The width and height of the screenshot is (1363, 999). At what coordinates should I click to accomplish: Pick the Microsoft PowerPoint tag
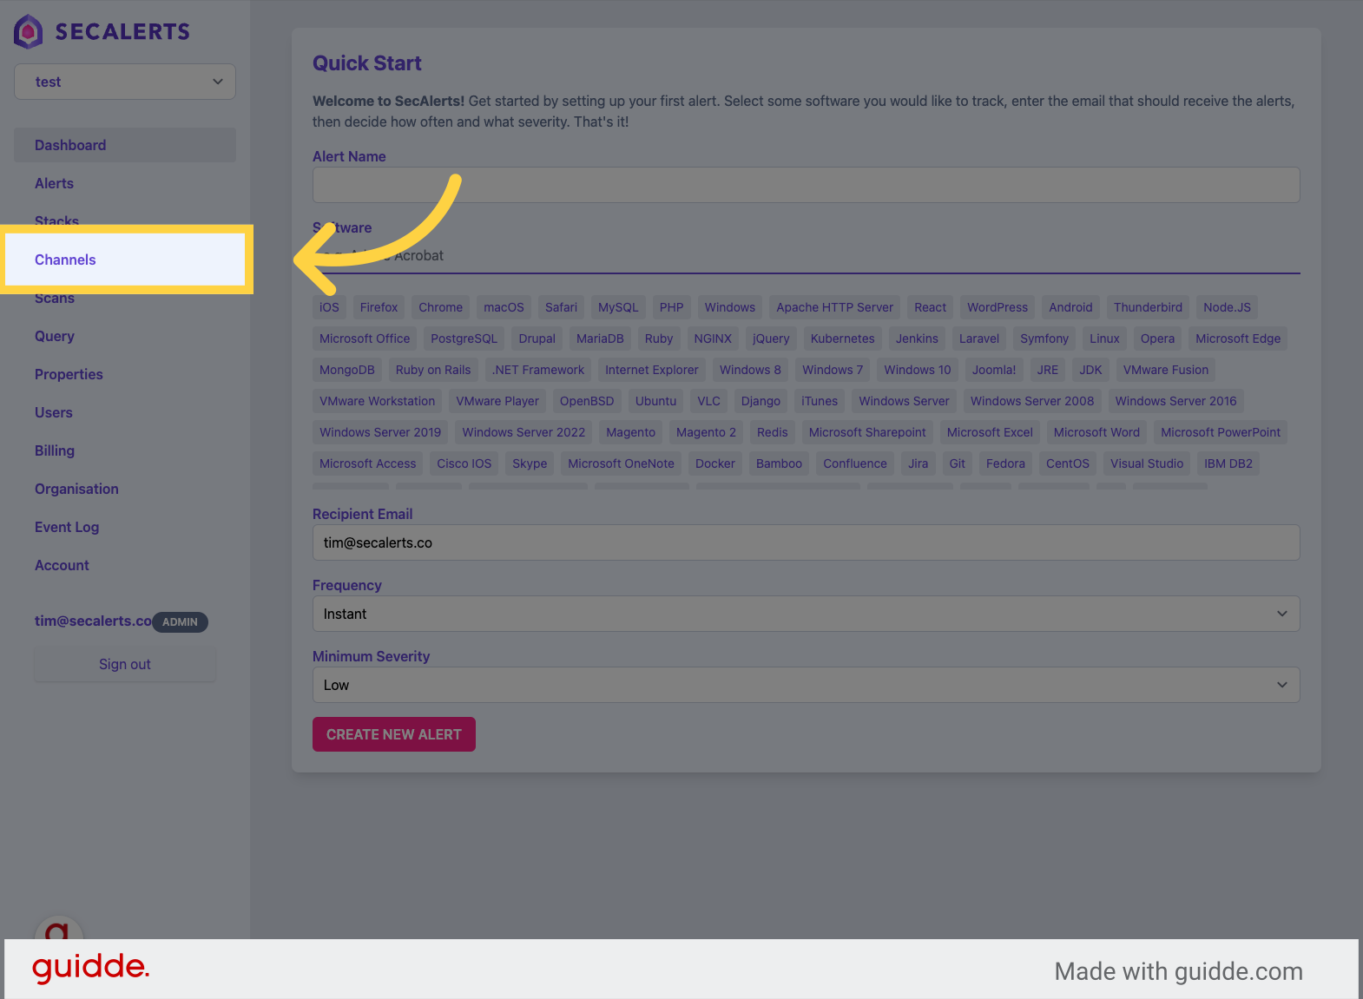(1221, 432)
